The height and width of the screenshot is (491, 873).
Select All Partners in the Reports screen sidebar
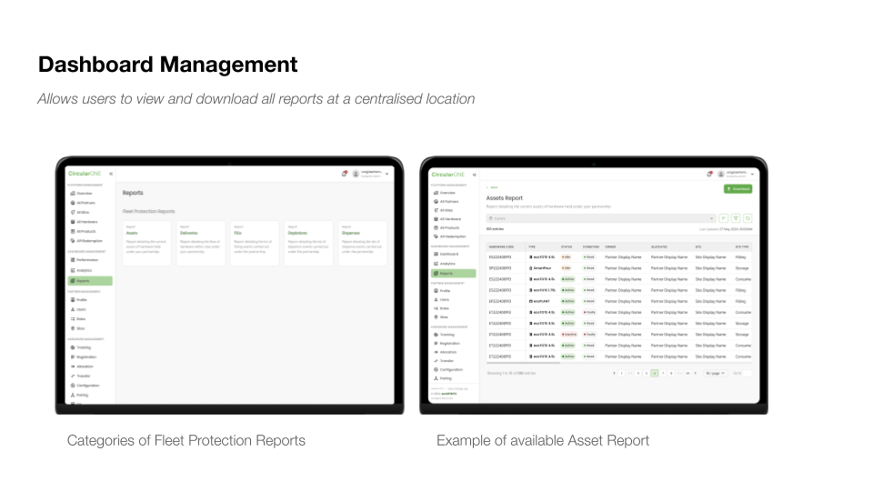pyautogui.click(x=83, y=203)
